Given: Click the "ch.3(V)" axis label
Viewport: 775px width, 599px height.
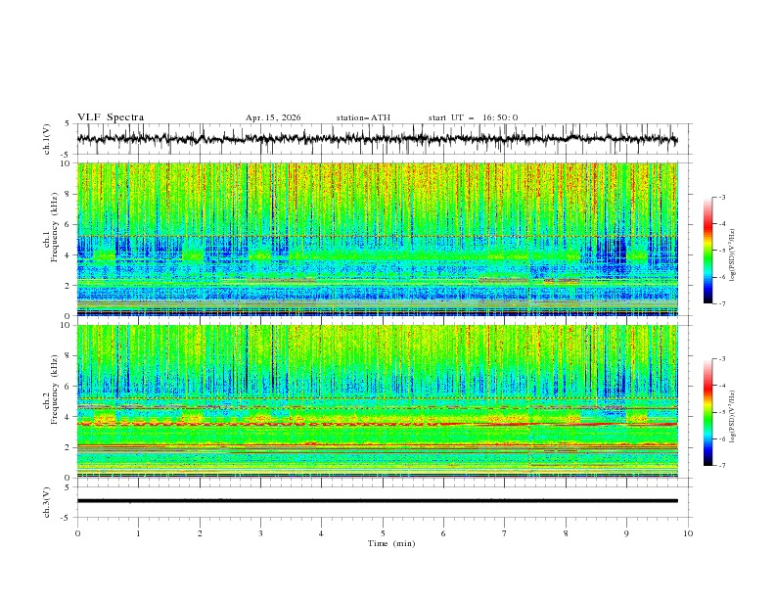Looking at the screenshot, I should (x=47, y=502).
